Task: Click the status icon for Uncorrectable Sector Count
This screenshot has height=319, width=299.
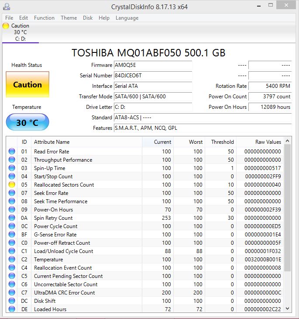Action: (x=12, y=284)
